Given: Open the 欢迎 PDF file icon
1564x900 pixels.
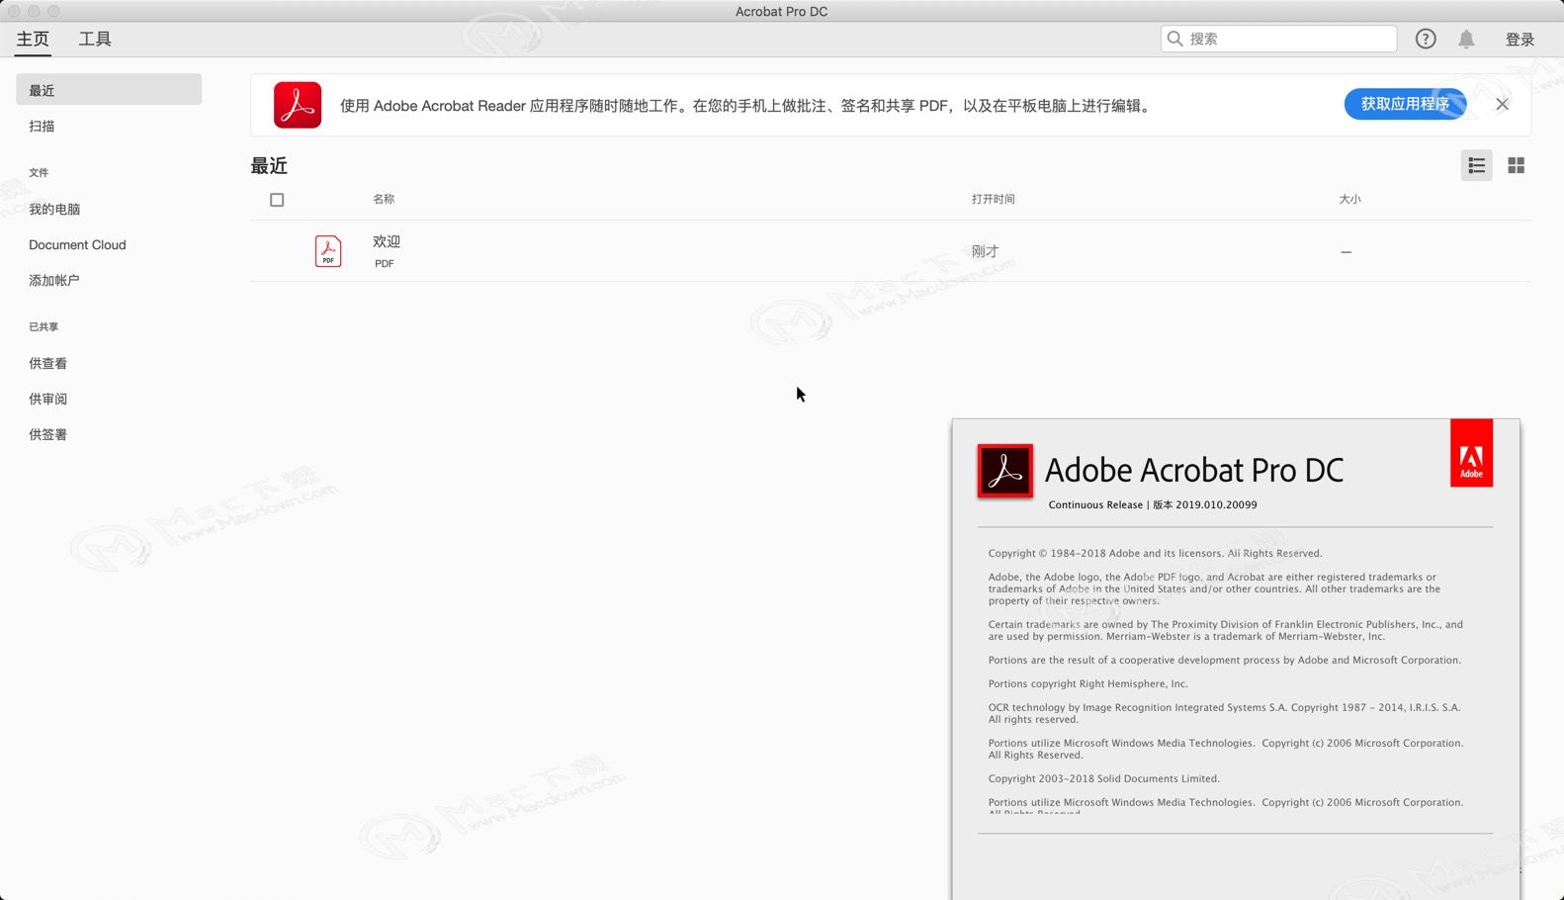Looking at the screenshot, I should coord(328,251).
